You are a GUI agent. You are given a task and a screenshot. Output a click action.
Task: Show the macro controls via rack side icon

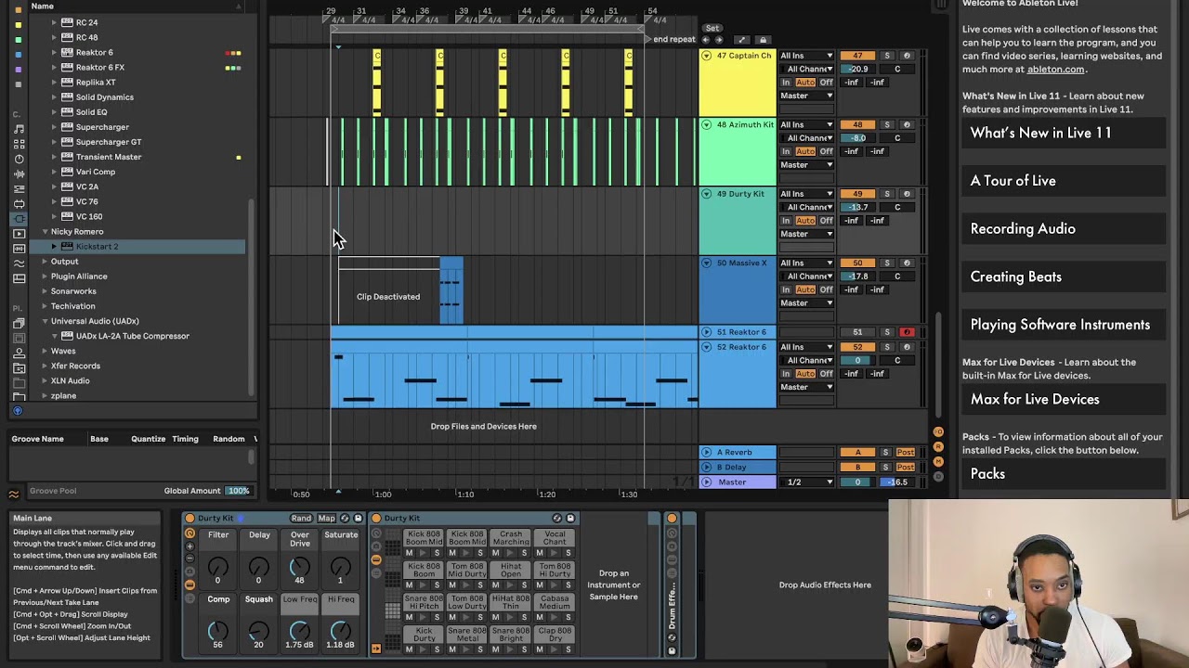point(189,533)
